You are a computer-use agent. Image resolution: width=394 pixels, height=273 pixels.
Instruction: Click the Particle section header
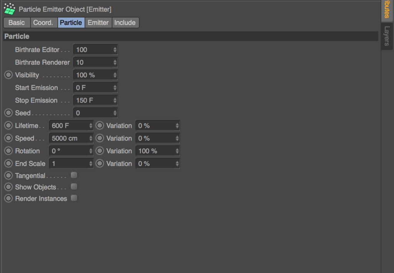pos(190,36)
